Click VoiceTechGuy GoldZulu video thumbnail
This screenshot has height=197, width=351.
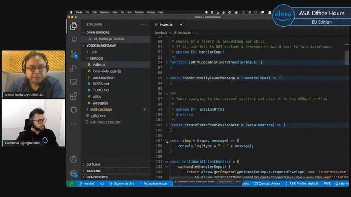coord(33,74)
